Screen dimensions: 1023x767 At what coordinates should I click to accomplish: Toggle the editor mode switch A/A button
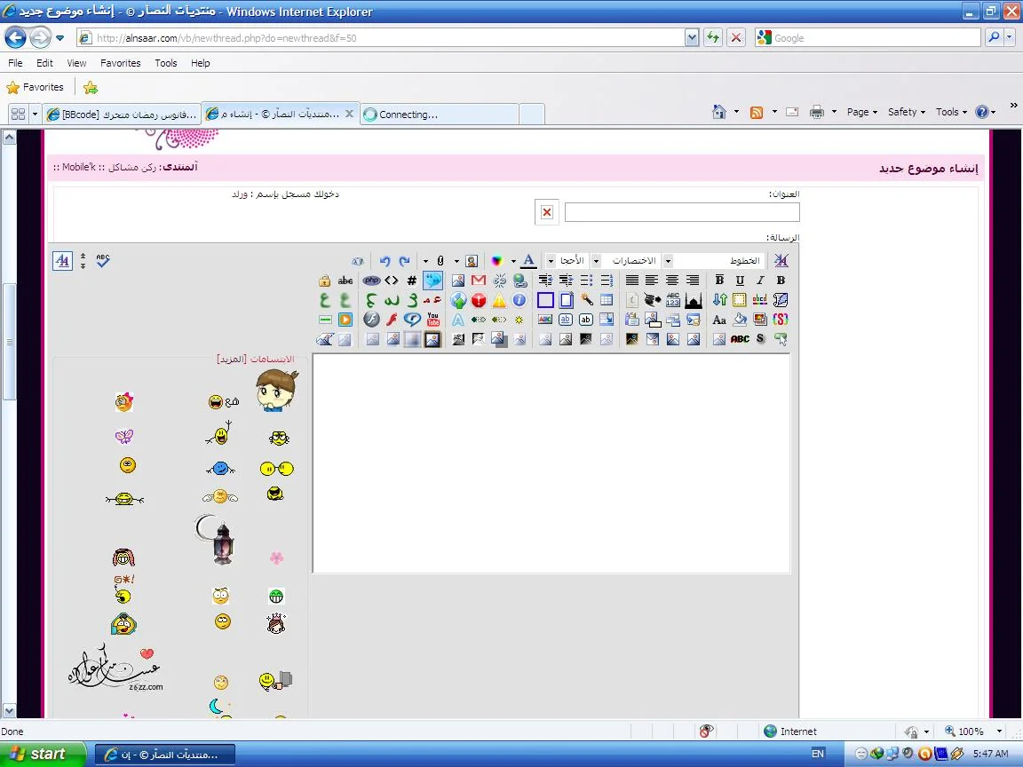(x=62, y=261)
